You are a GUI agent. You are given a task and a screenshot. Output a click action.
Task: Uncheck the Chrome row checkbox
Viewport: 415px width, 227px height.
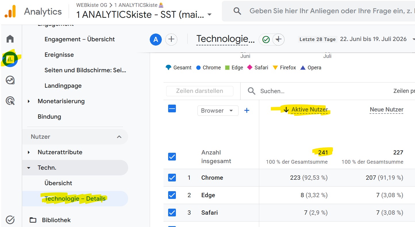click(x=172, y=178)
